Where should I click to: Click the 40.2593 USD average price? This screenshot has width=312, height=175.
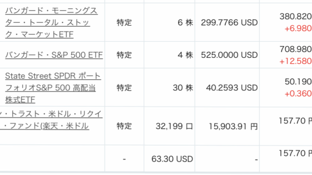[x=232, y=87]
